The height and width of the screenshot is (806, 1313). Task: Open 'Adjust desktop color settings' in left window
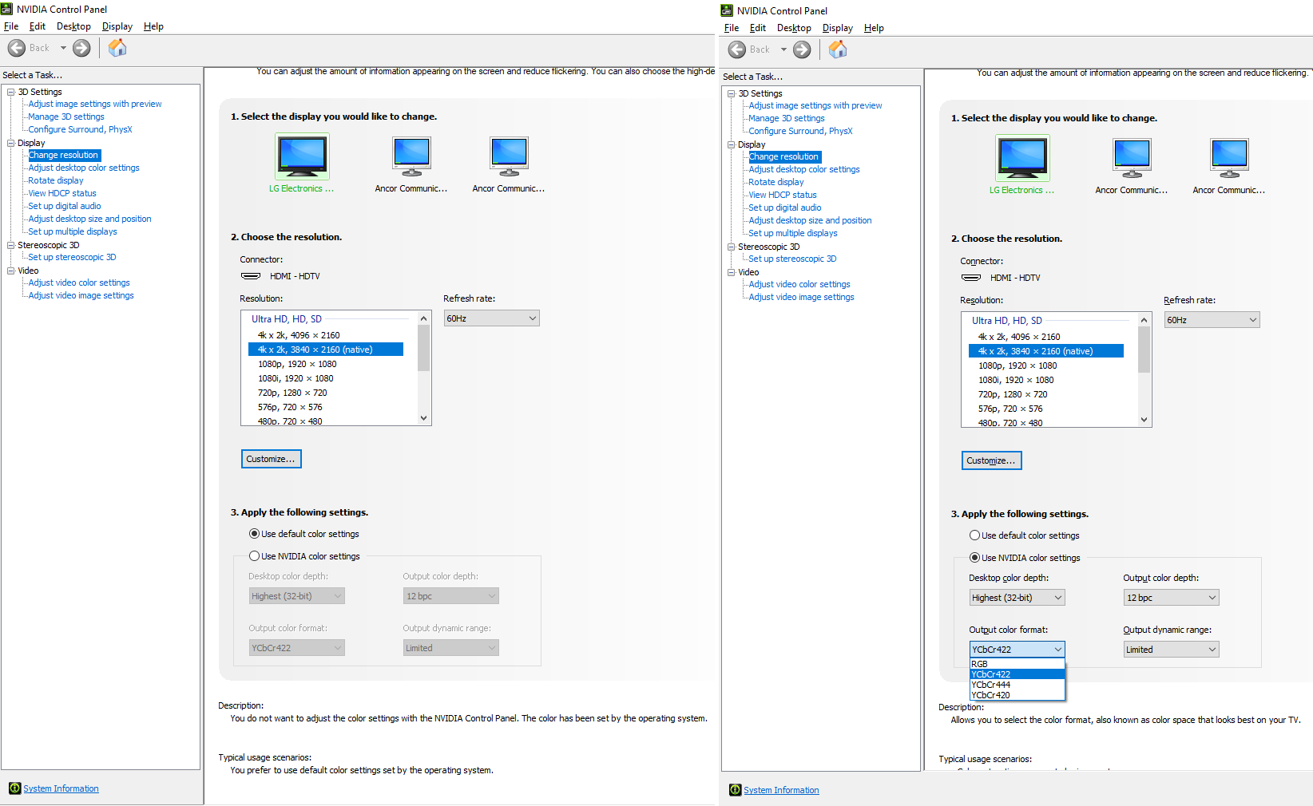[x=84, y=168]
